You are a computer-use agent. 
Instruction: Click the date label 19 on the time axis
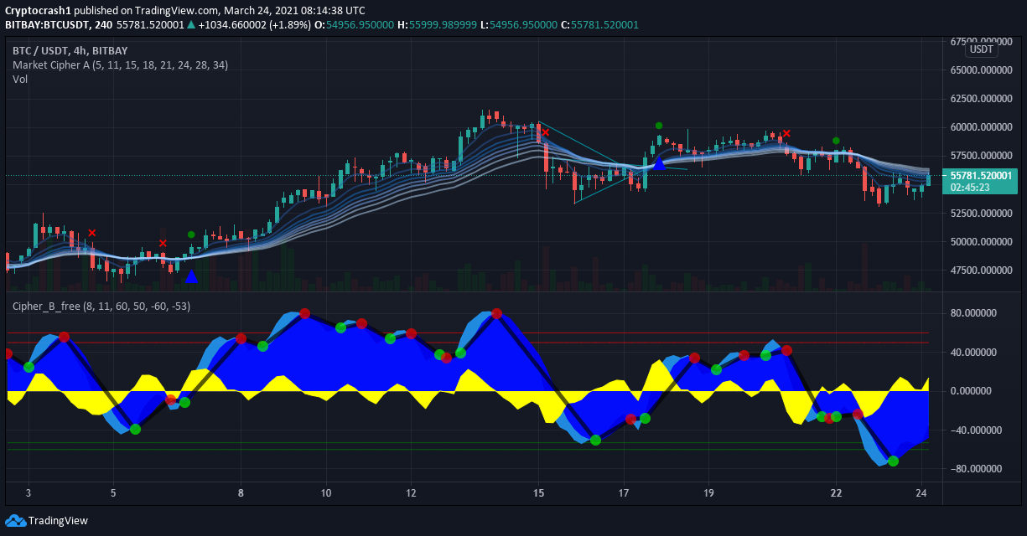pos(708,492)
